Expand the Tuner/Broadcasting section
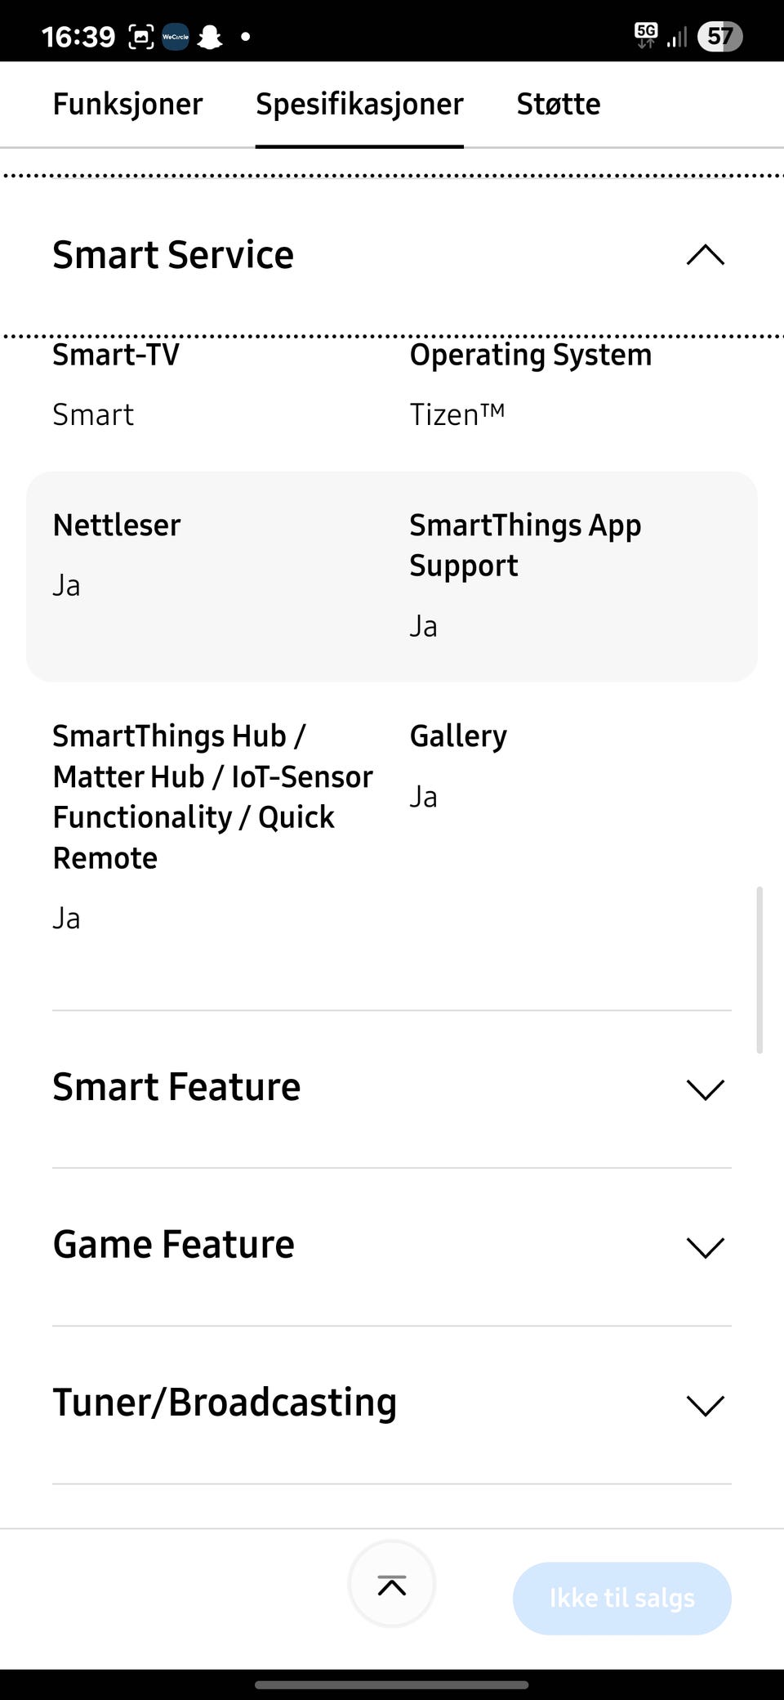This screenshot has height=1700, width=784. pos(706,1405)
